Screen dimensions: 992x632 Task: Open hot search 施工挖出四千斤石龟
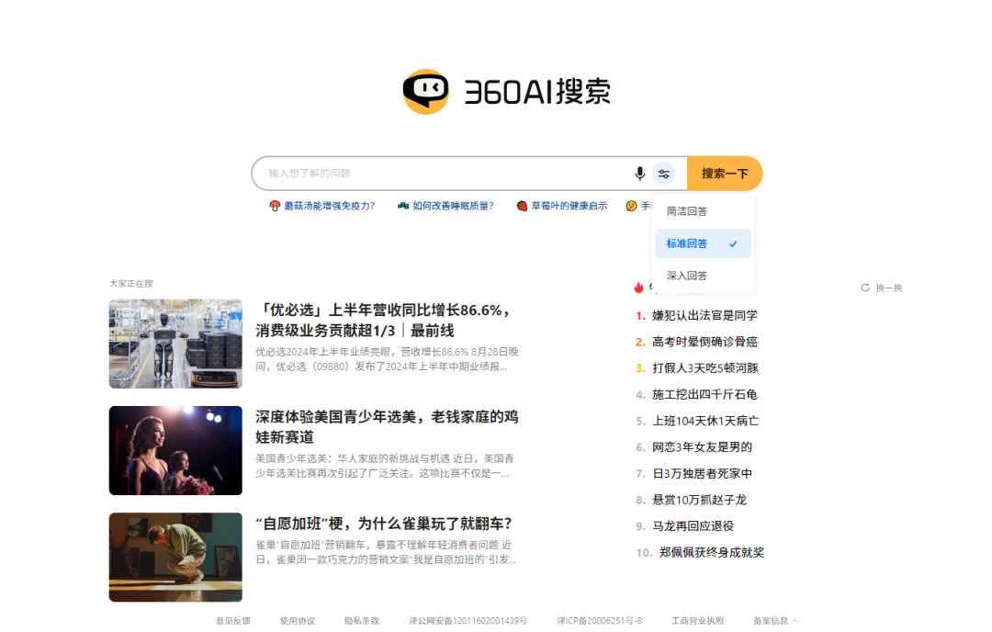[705, 395]
